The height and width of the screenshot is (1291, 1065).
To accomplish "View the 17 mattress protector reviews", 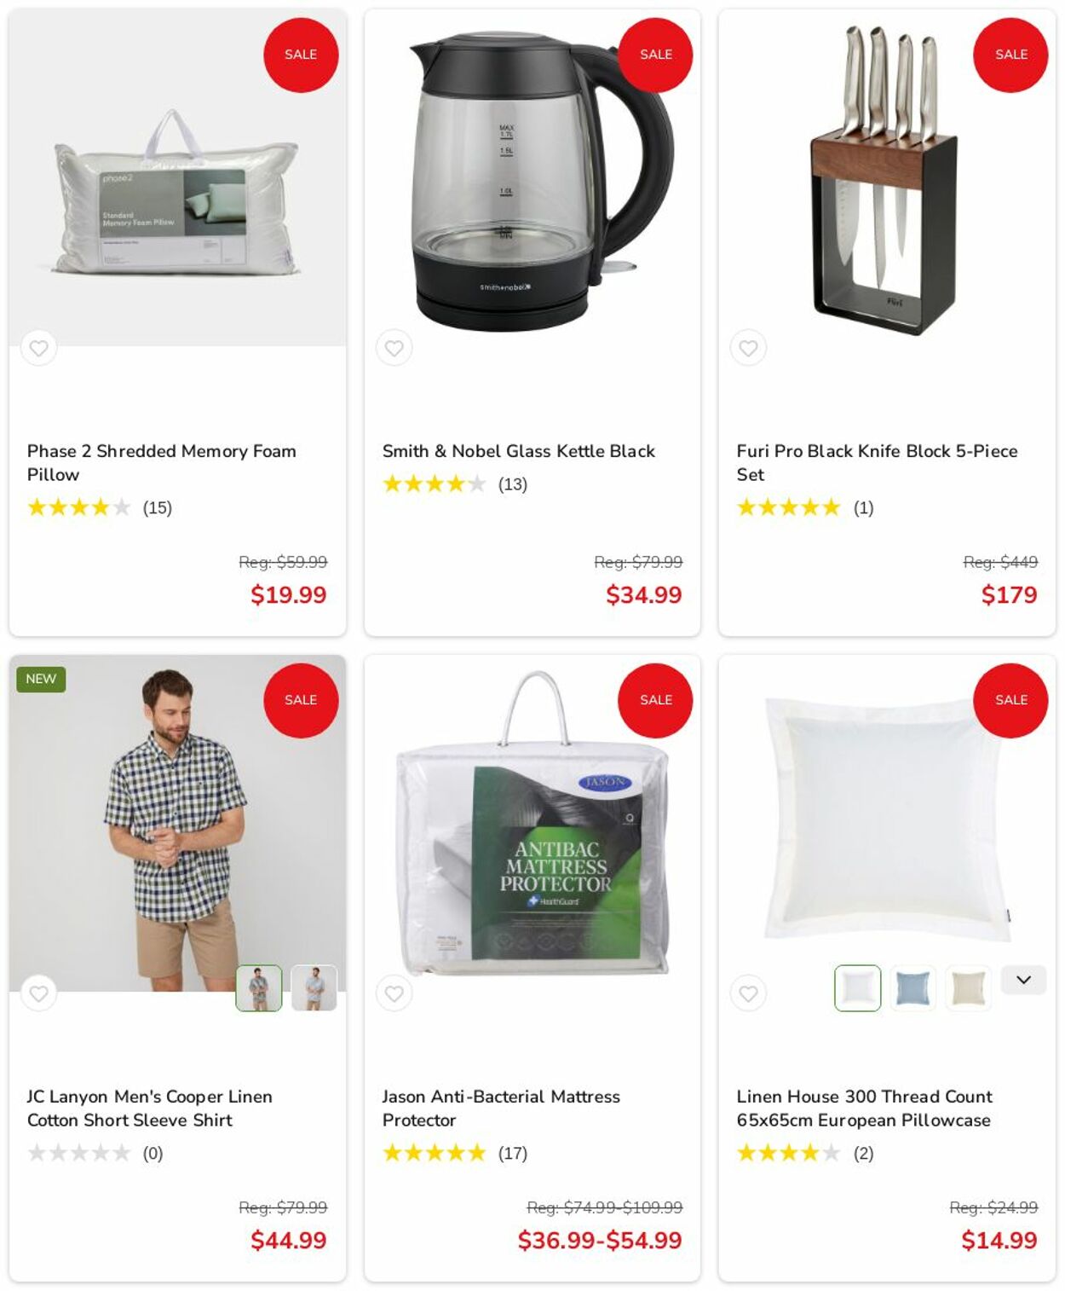I will 513,1154.
